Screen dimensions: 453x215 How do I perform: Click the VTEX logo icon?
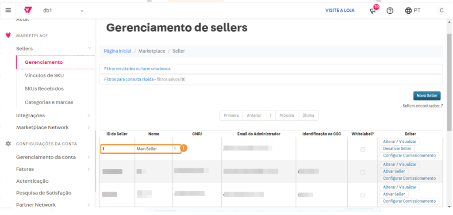(28, 10)
